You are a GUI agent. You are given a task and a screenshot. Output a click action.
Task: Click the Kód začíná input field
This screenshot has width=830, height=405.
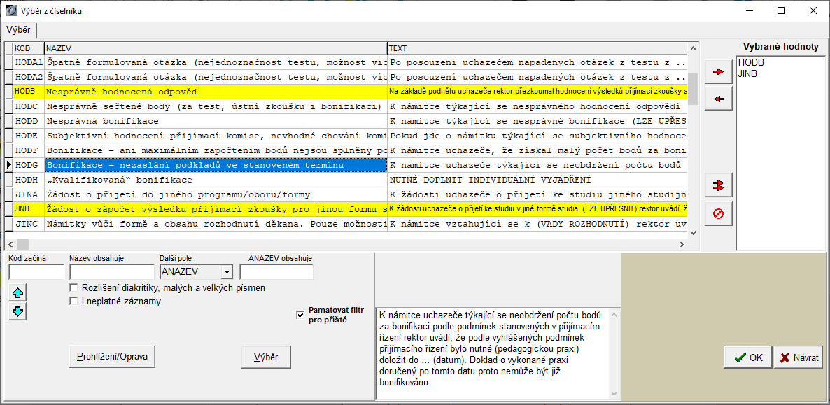coord(36,272)
